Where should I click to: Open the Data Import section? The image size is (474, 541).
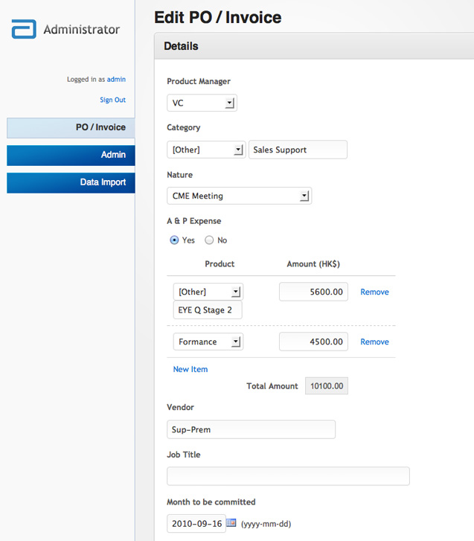pyautogui.click(x=71, y=183)
